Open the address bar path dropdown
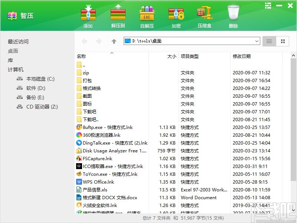 [257, 41]
